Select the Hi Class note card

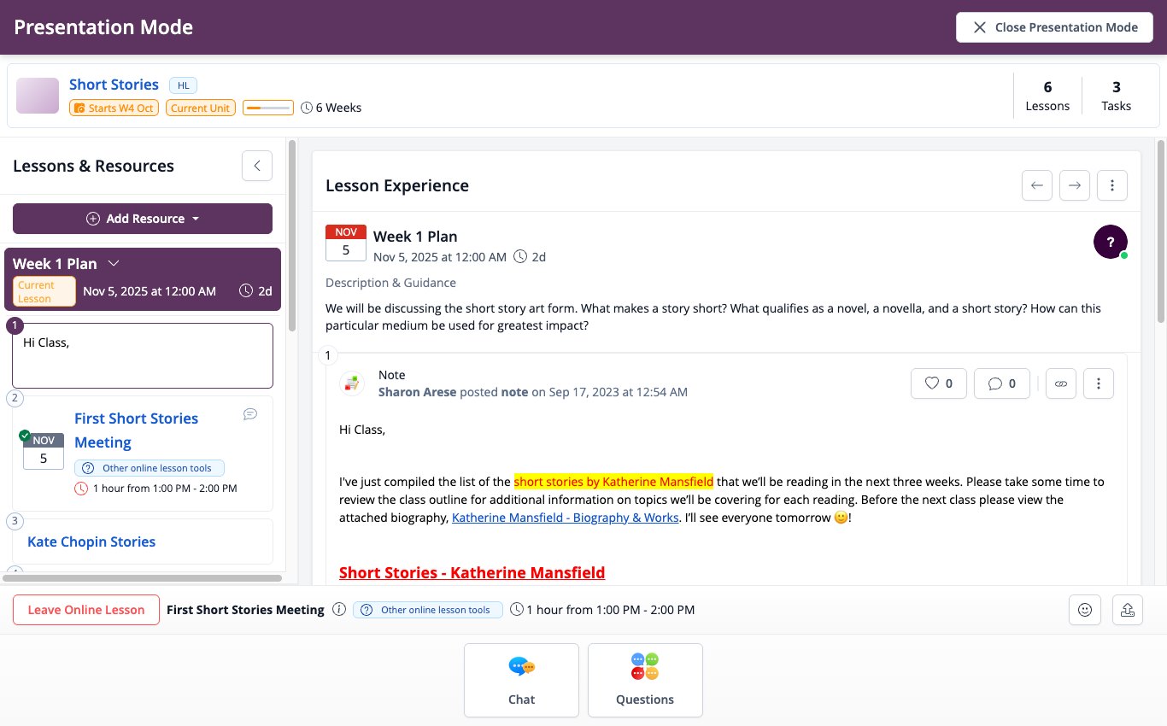pos(143,355)
